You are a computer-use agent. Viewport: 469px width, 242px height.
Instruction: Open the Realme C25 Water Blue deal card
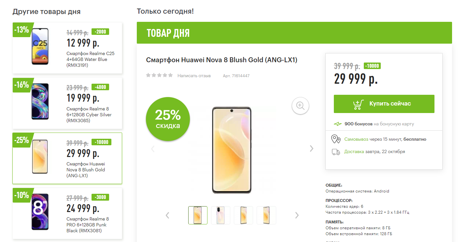(67, 48)
